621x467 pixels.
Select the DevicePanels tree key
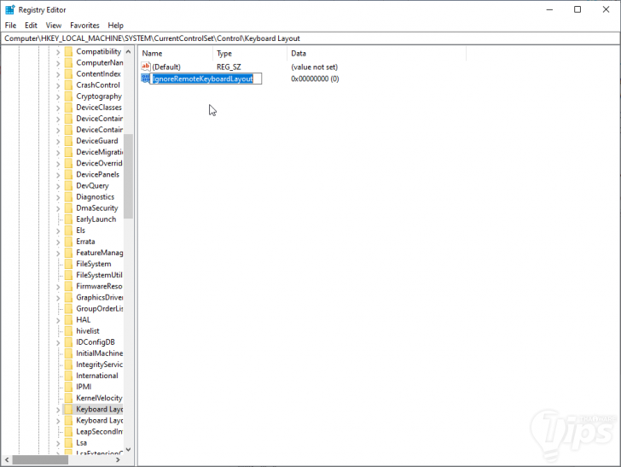(x=97, y=174)
